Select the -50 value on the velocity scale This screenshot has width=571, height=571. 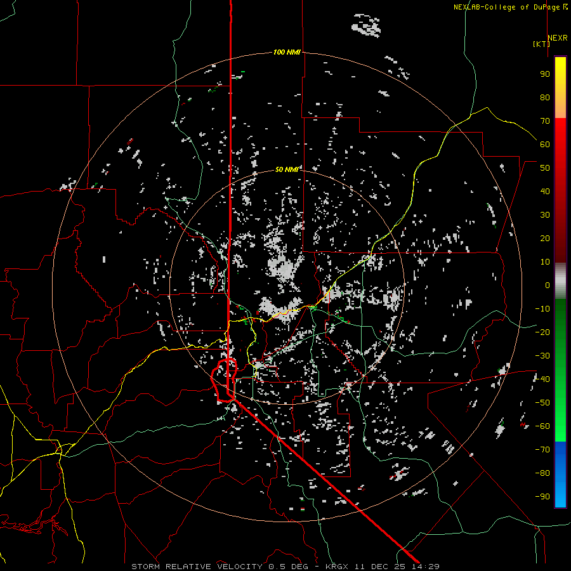(542, 403)
